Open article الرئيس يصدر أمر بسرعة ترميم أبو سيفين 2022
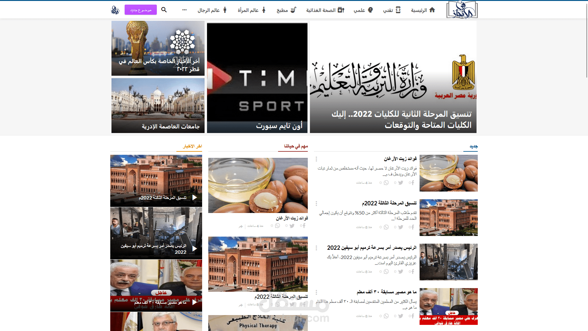 tap(372, 248)
